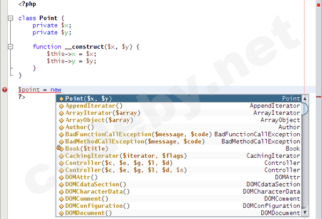The height and width of the screenshot is (219, 322).
Task: Click the constructor icon beside ArrayIterator
Action: (61, 113)
